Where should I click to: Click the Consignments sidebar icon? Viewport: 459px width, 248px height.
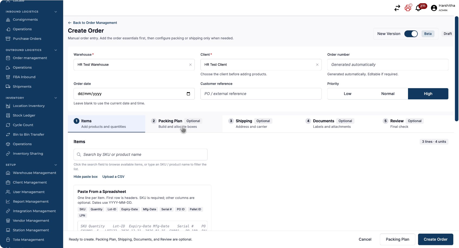(x=8, y=20)
